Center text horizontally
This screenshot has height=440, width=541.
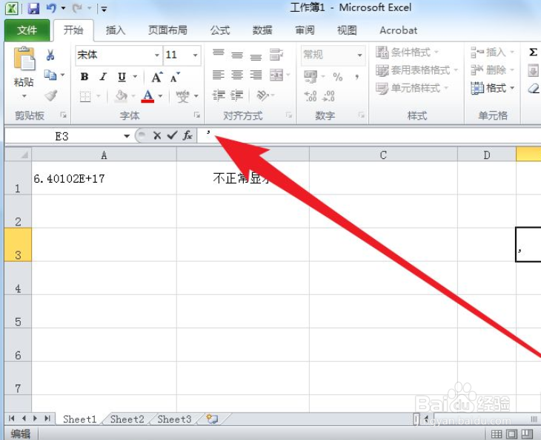click(237, 75)
